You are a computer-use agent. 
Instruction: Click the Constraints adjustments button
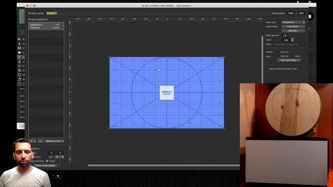point(293,26)
